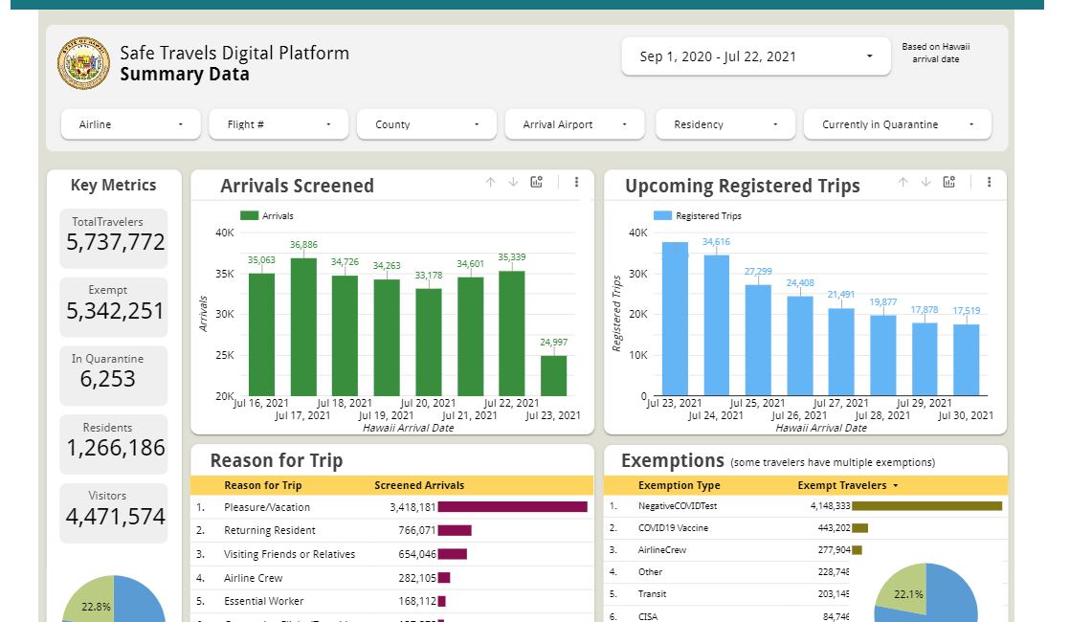
Task: Expand the Residency filter dropdown
Action: coord(725,124)
